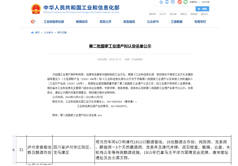238x166 pixels.
Task: Download 第二批国家工业遗产拟认定名单.xls attachment
Action: [81, 115]
